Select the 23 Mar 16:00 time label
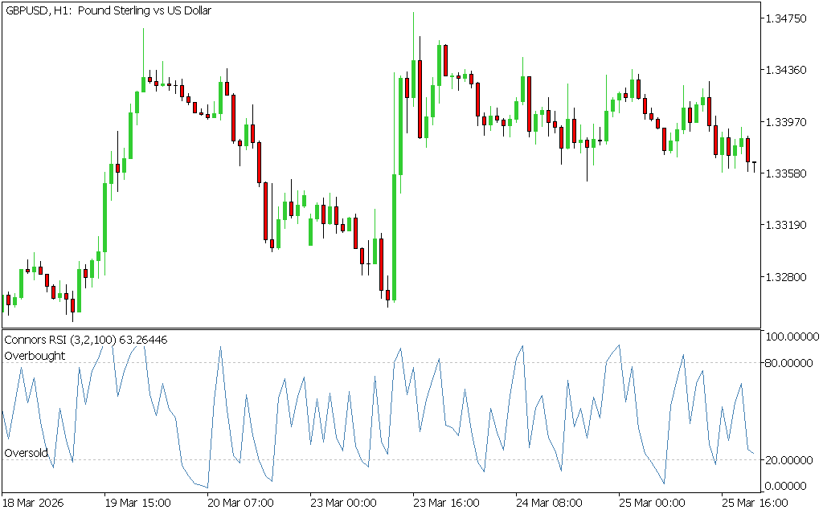 click(x=446, y=503)
